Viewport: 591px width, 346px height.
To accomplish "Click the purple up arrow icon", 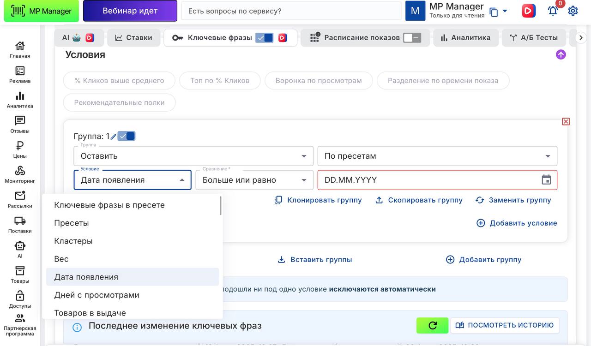I will click(561, 54).
